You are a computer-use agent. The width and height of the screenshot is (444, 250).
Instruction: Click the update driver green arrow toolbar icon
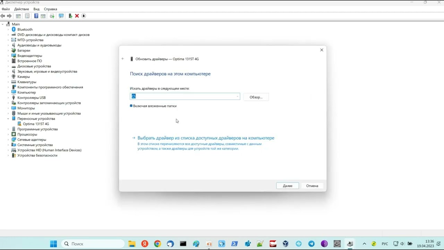[70, 16]
